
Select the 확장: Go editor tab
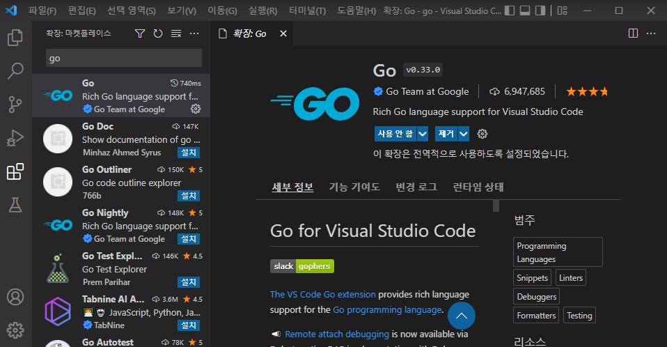(x=251, y=33)
